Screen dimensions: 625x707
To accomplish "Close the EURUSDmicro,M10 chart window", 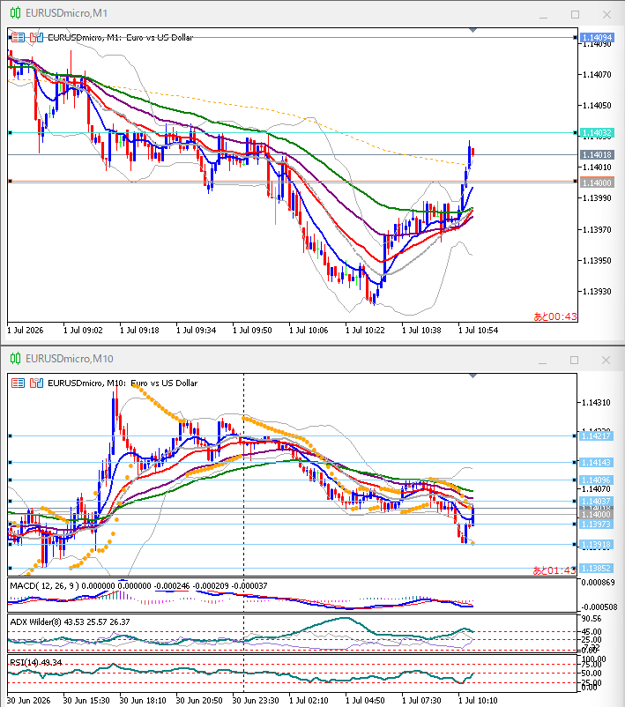I will click(x=606, y=360).
